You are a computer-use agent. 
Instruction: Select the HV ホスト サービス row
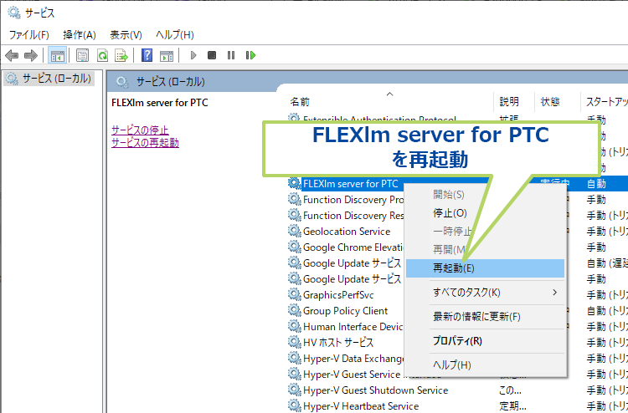[x=338, y=342]
